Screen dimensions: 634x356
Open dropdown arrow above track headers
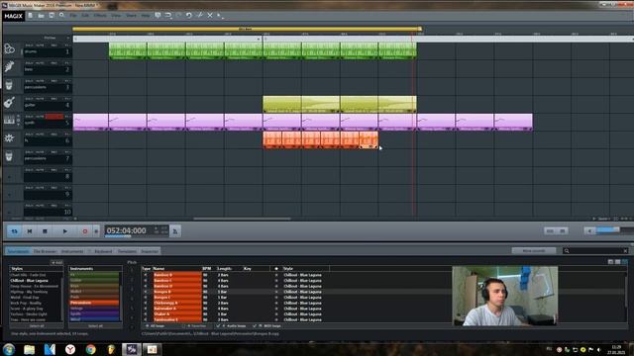(x=68, y=38)
